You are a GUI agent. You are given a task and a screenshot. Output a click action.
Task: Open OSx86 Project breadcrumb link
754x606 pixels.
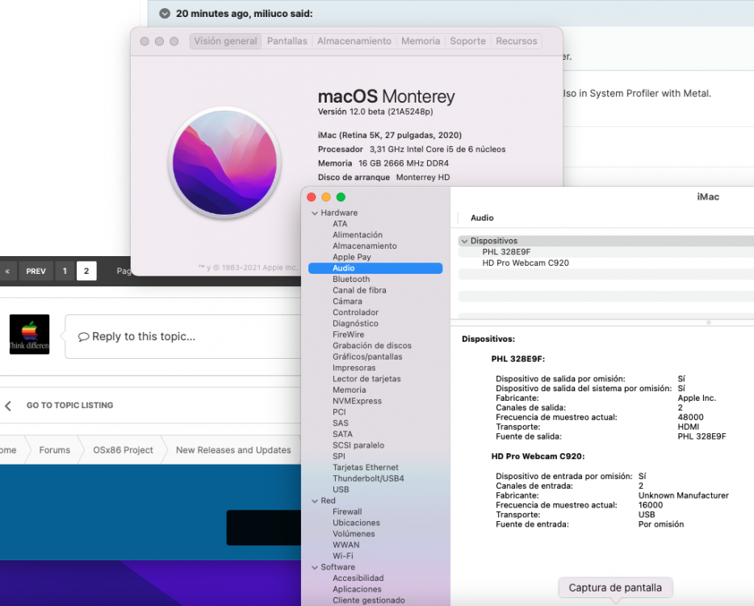point(123,450)
